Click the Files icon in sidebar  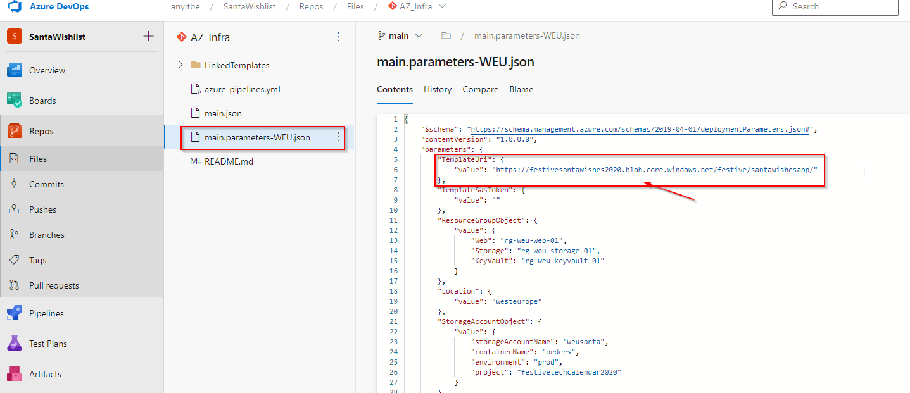click(14, 159)
